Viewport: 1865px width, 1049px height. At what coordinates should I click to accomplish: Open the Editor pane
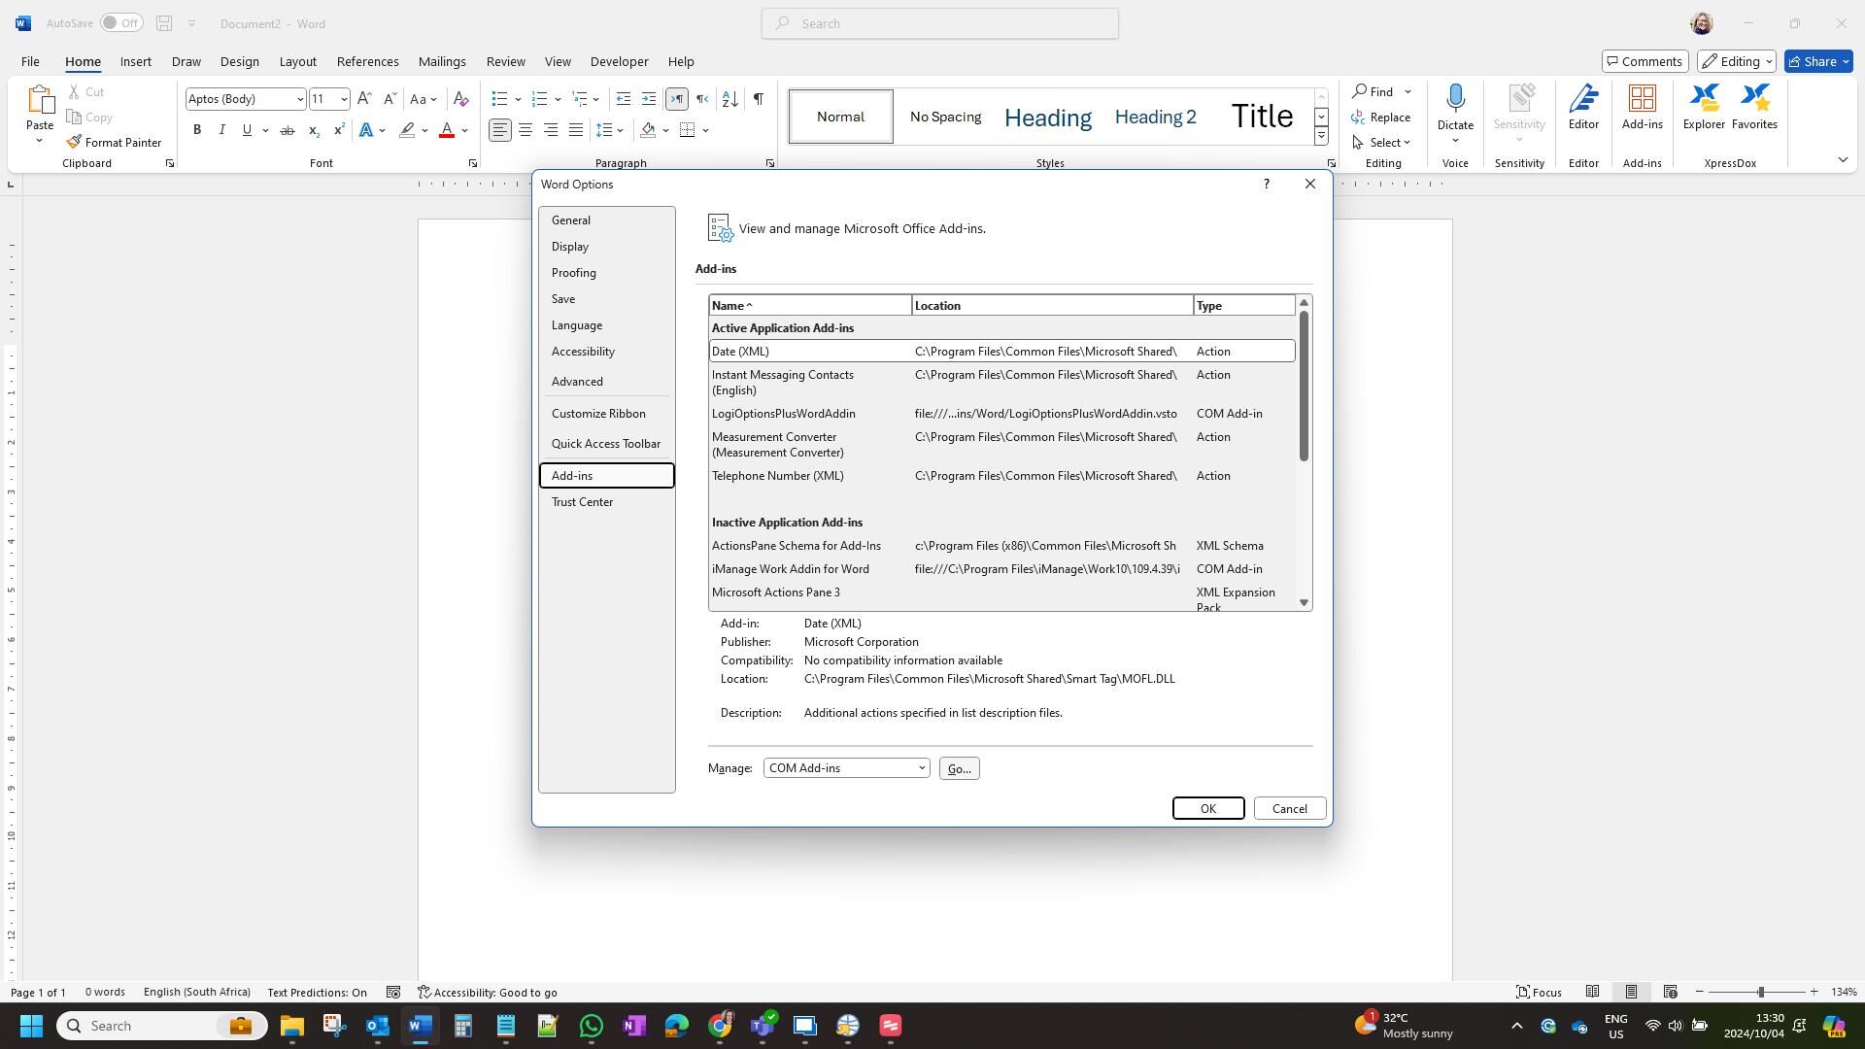point(1582,107)
